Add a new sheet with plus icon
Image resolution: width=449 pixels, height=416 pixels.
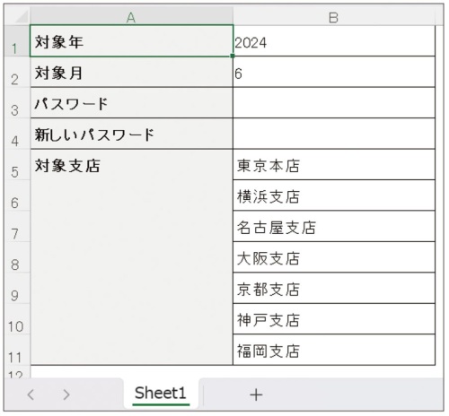point(256,394)
